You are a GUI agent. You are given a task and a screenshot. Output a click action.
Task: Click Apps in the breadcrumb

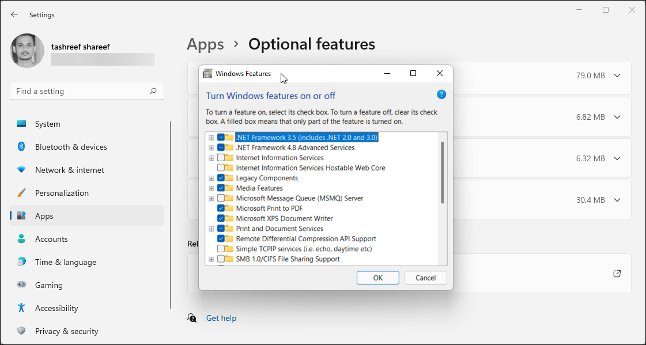[x=205, y=44]
